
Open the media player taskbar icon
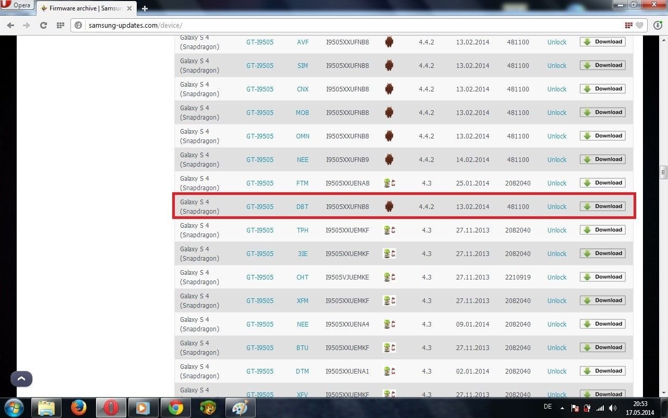144,408
